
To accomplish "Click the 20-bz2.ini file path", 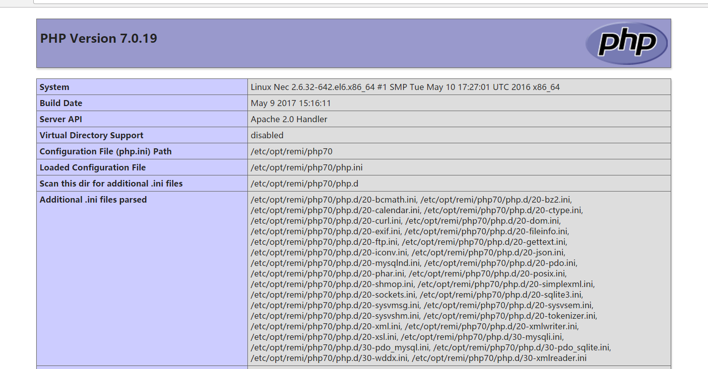I will [x=496, y=200].
